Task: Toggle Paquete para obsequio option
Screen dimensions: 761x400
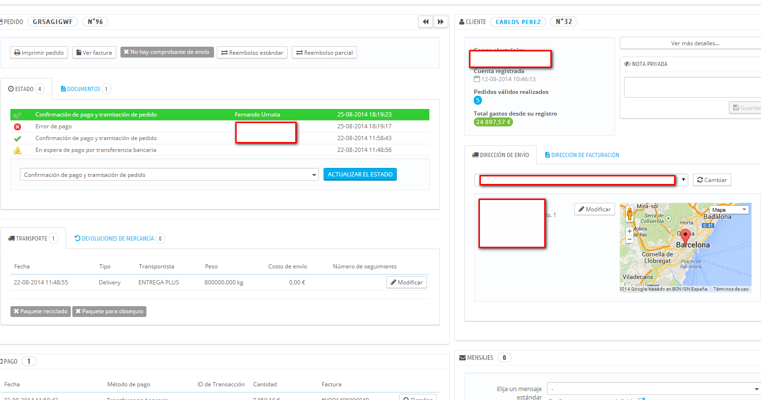Action: (109, 311)
